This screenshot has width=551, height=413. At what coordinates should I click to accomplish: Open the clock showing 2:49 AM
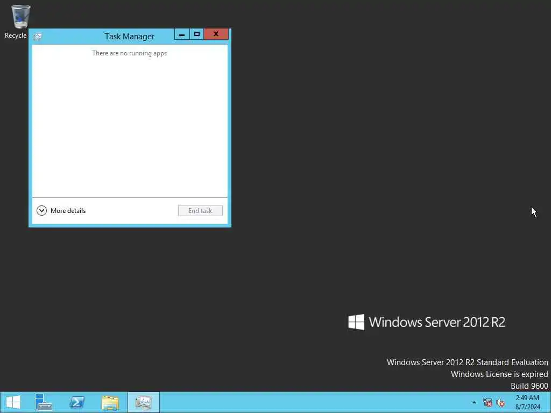pos(527,402)
